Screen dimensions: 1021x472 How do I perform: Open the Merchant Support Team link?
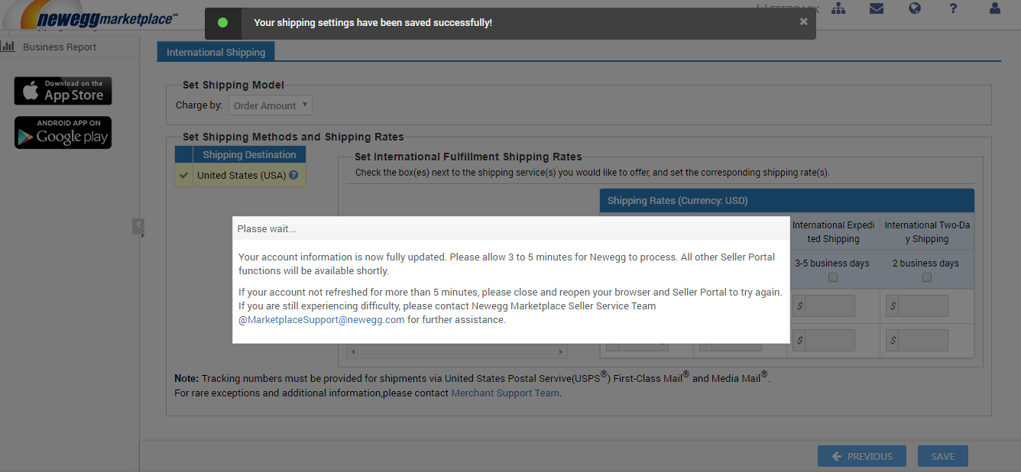(x=505, y=393)
